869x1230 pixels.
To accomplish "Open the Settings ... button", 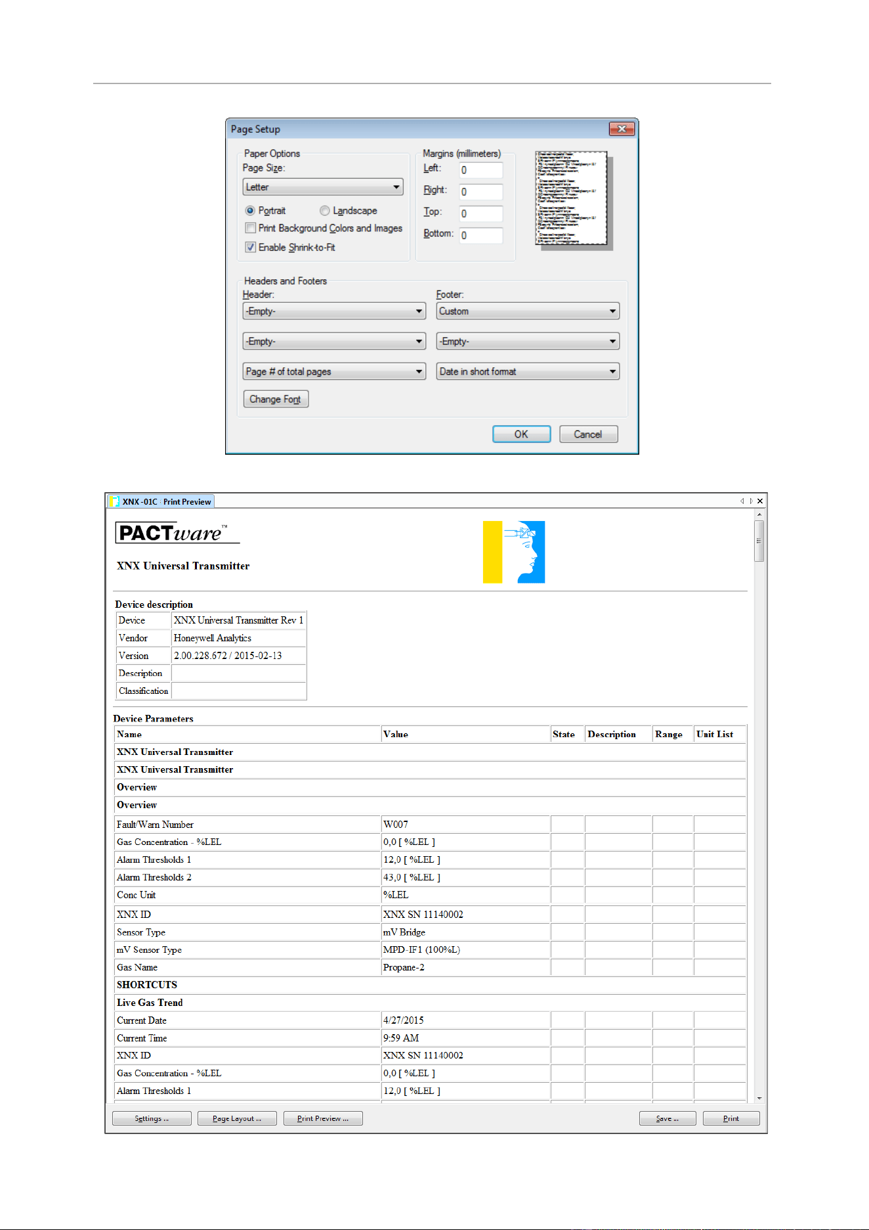I will point(152,1118).
